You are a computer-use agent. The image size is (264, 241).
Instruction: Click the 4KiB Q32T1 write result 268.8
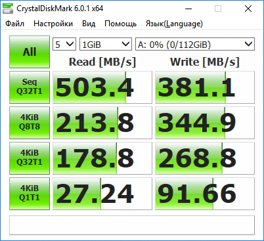(205, 158)
